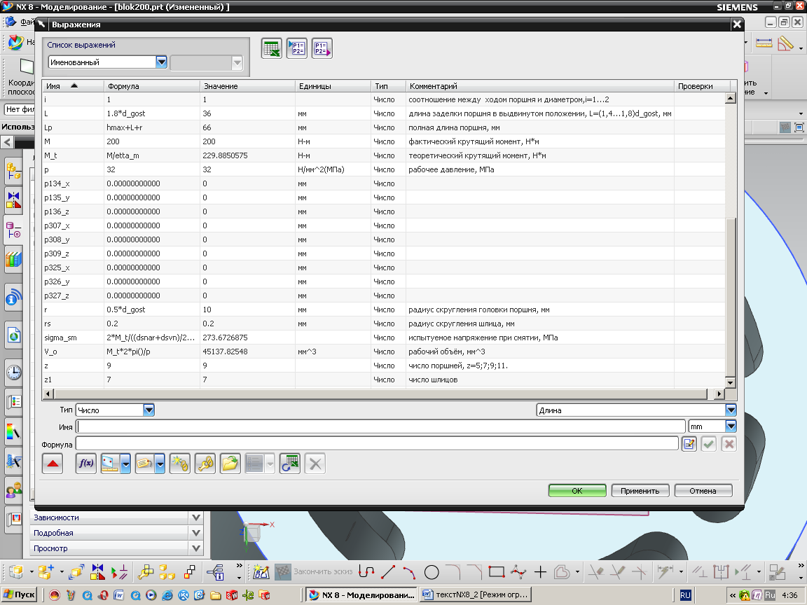The height and width of the screenshot is (605, 807).
Task: Switch to текстNX8_2 taskbar window
Action: click(476, 594)
